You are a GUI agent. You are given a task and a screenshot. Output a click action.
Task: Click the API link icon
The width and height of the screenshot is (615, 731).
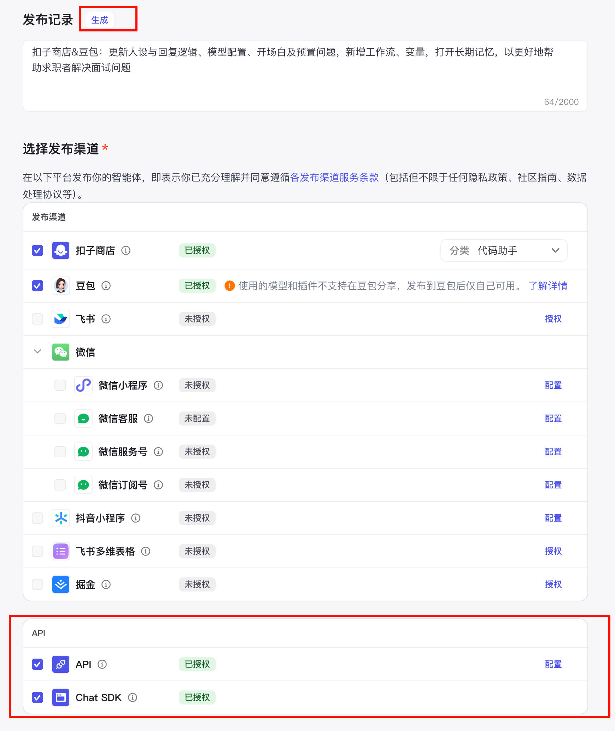tap(61, 664)
